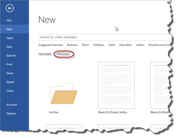Image resolution: width=178 pixels, height=138 pixels.
Task: Go to the Print page
Action: pyautogui.click(x=9, y=64)
